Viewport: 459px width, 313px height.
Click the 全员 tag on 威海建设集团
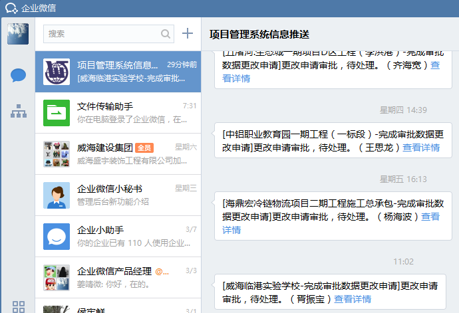tap(144, 148)
